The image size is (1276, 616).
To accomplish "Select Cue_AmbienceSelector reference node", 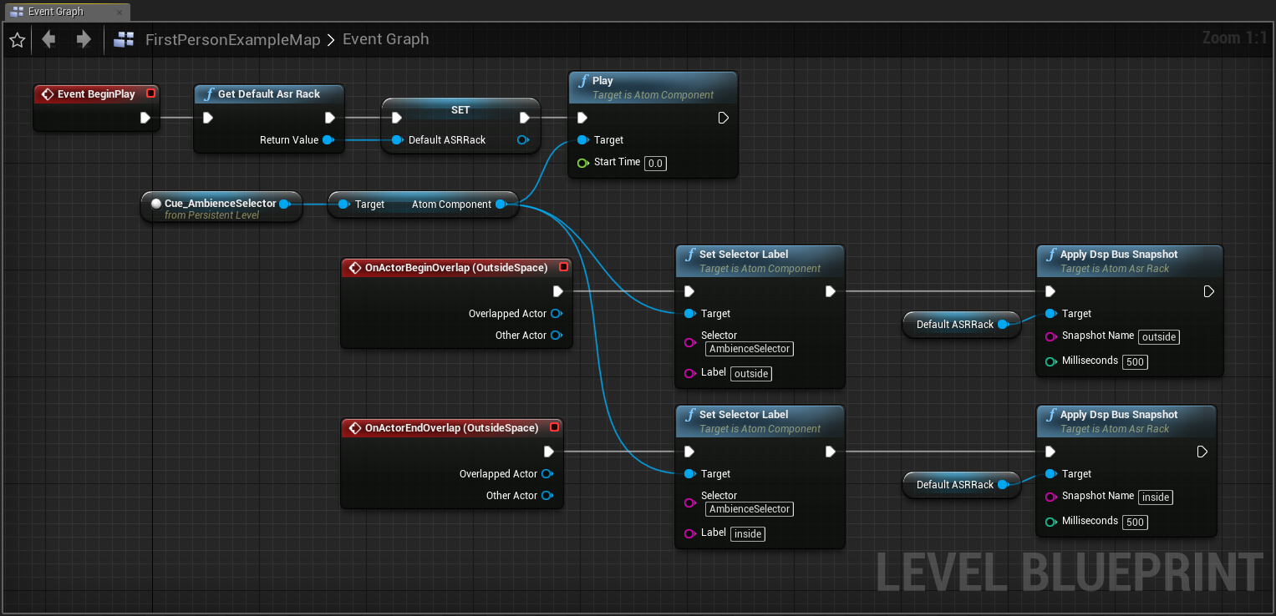I will tap(221, 208).
